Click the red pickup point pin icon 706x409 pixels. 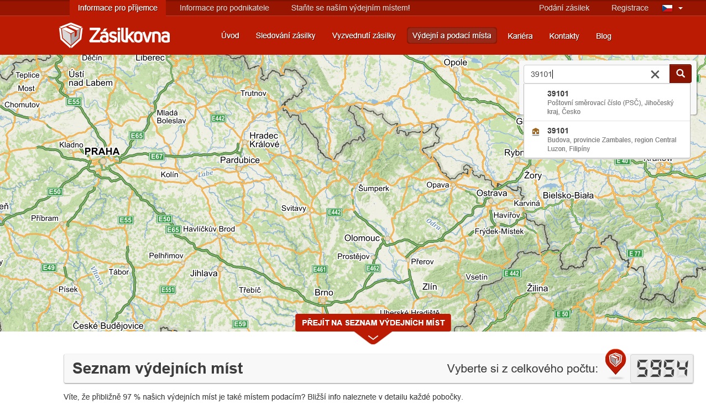pos(615,363)
